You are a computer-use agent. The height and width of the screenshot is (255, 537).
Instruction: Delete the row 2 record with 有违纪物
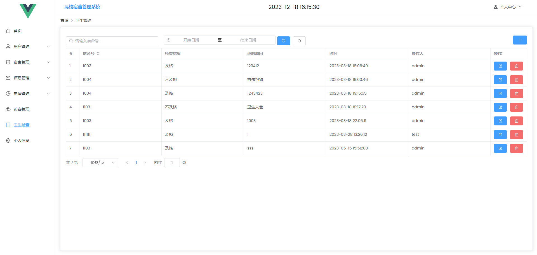(516, 80)
